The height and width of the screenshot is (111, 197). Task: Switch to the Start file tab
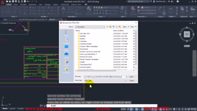[6, 19]
